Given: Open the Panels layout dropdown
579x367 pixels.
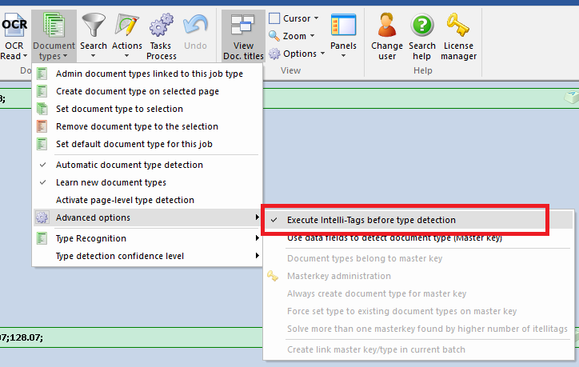Looking at the screenshot, I should pos(343,36).
